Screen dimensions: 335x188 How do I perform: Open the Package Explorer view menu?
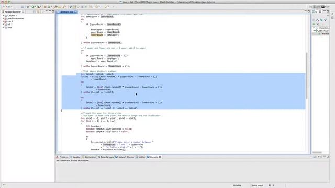click(47, 11)
